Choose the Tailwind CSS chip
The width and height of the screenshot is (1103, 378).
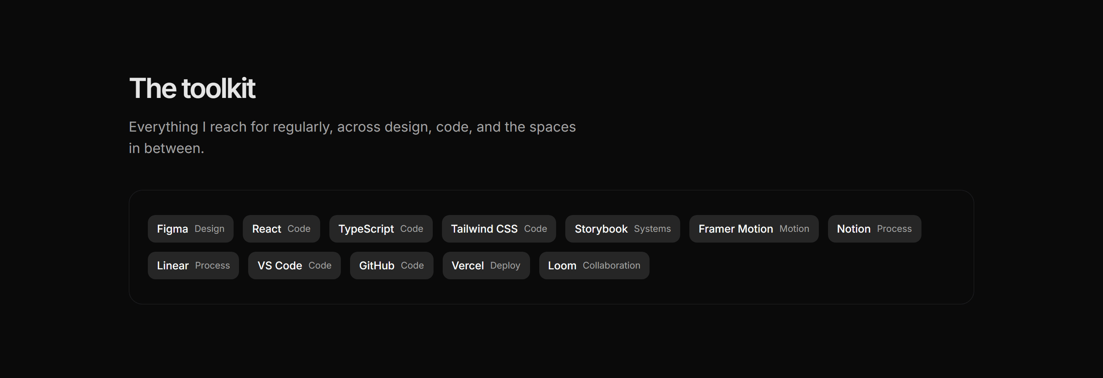pos(499,229)
